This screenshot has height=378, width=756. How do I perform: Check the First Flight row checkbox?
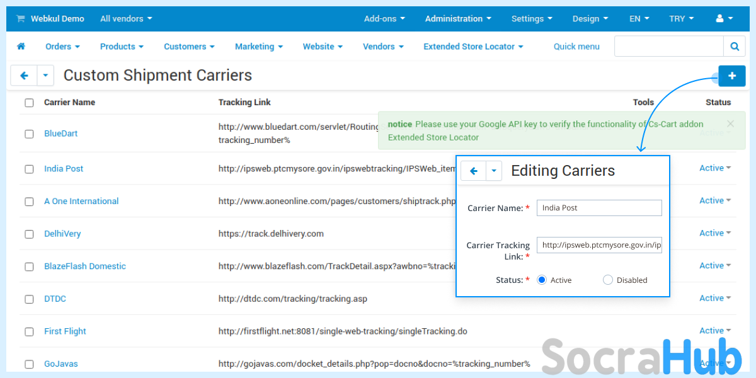click(x=29, y=332)
